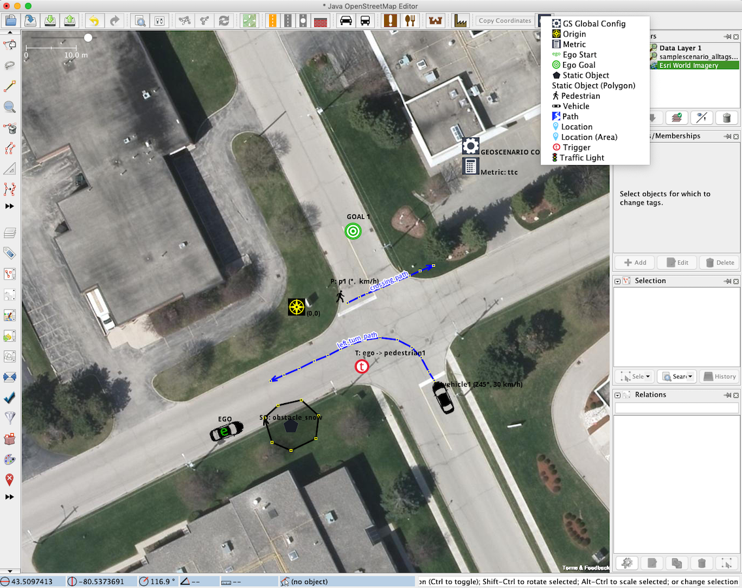Activate the Zoom magnifier tool in sidebar
Image resolution: width=742 pixels, height=588 pixels.
coord(9,107)
